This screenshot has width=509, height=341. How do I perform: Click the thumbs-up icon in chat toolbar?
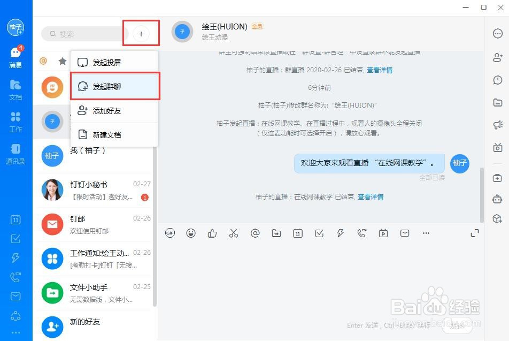[212, 233]
